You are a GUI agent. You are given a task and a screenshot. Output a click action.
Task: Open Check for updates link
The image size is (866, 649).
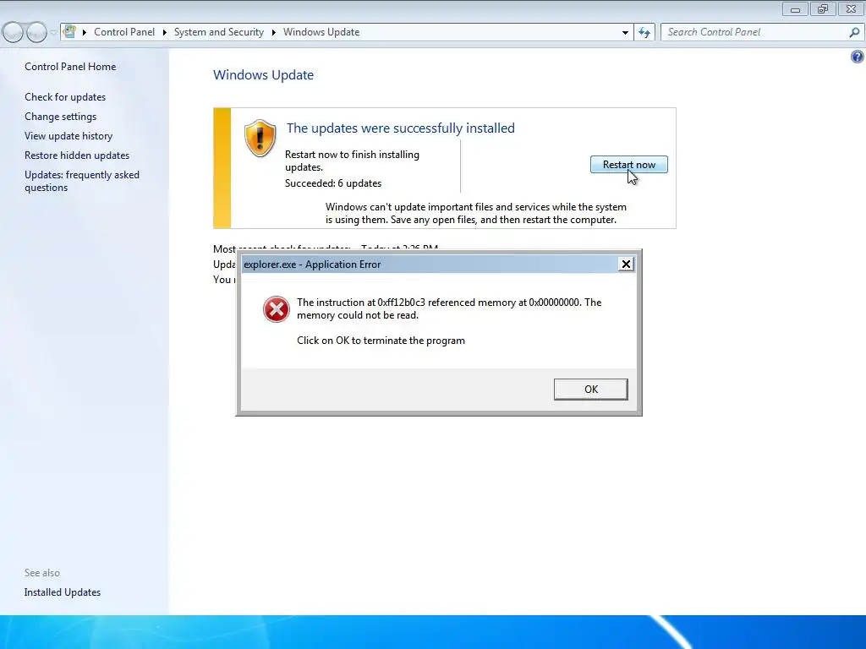(x=65, y=97)
